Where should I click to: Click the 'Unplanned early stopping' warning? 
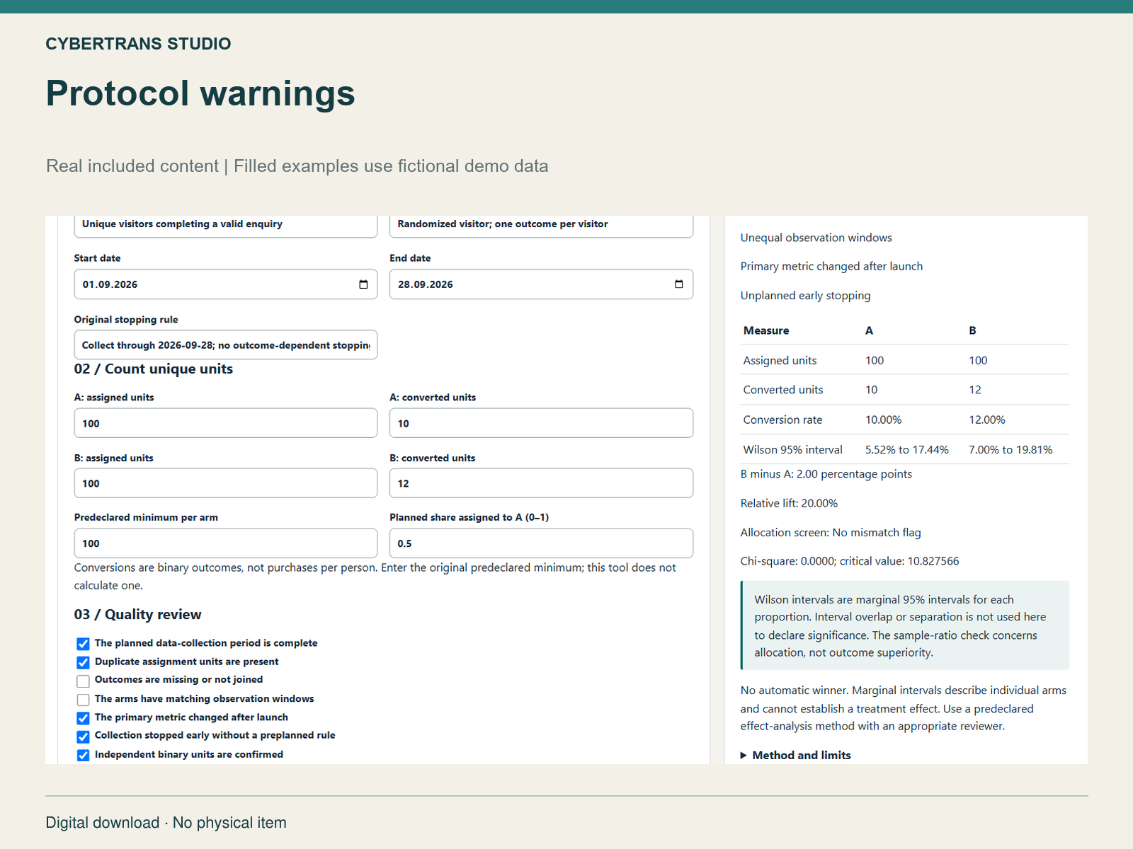[806, 296]
